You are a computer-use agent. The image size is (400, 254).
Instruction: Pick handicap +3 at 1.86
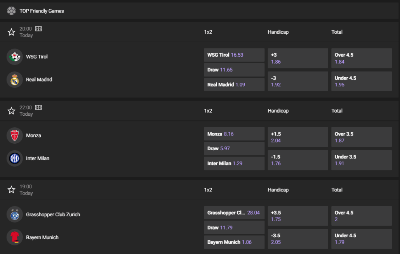click(x=298, y=58)
